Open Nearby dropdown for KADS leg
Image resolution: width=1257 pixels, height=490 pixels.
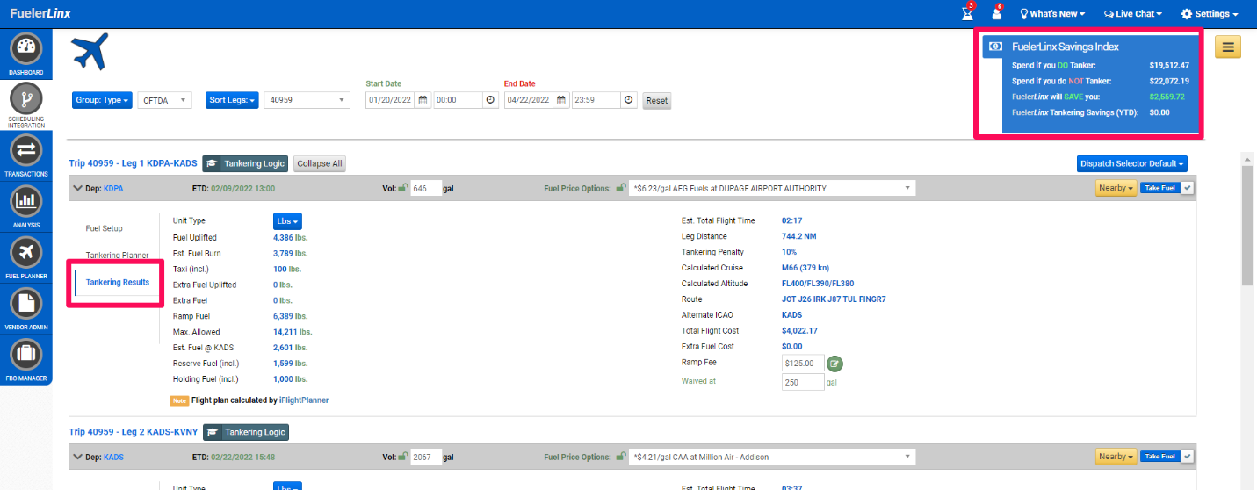coord(1116,457)
